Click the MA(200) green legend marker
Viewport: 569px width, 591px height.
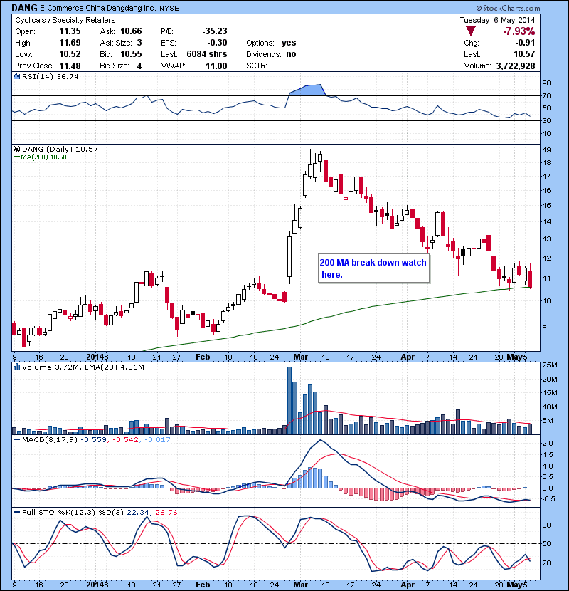pos(16,157)
